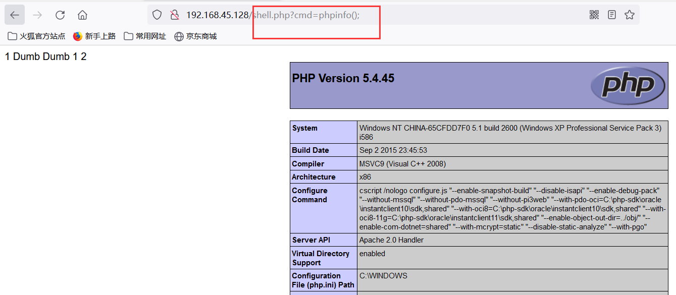Toggle reader view icon
Viewport: 676px width, 295px height.
612,15
